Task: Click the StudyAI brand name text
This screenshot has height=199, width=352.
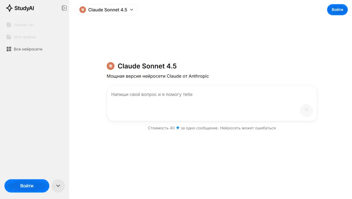Action: tap(24, 8)
